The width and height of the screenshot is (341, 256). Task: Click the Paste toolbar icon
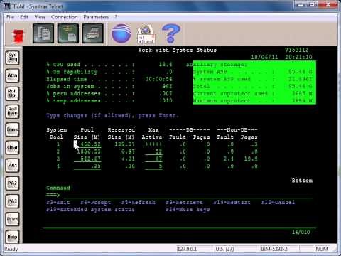coord(68,33)
